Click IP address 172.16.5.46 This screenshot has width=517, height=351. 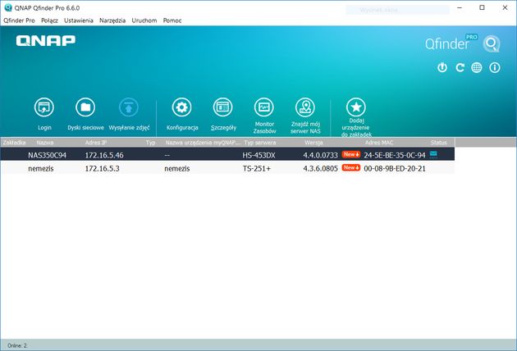tap(104, 155)
